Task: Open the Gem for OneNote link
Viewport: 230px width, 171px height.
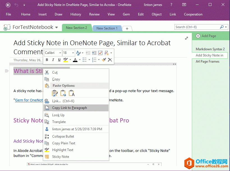Action: click(28, 100)
